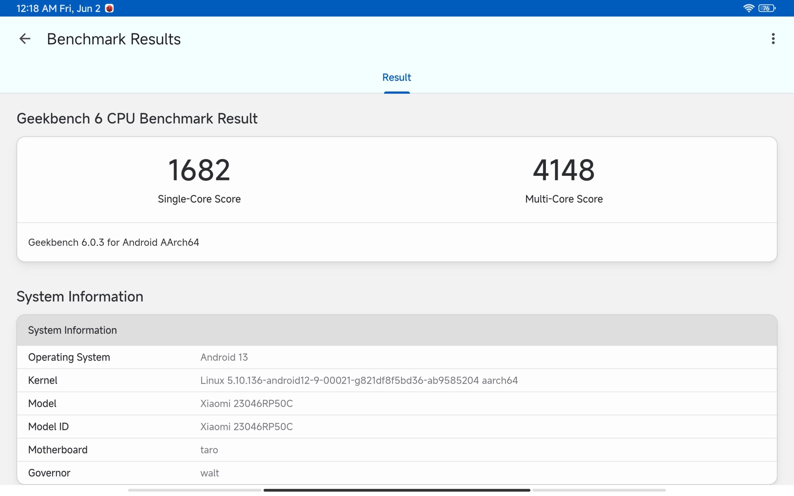Tap the Motherboard row label
This screenshot has height=496, width=794.
(x=58, y=450)
